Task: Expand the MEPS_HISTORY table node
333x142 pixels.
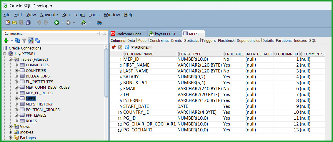Action: 16,104
